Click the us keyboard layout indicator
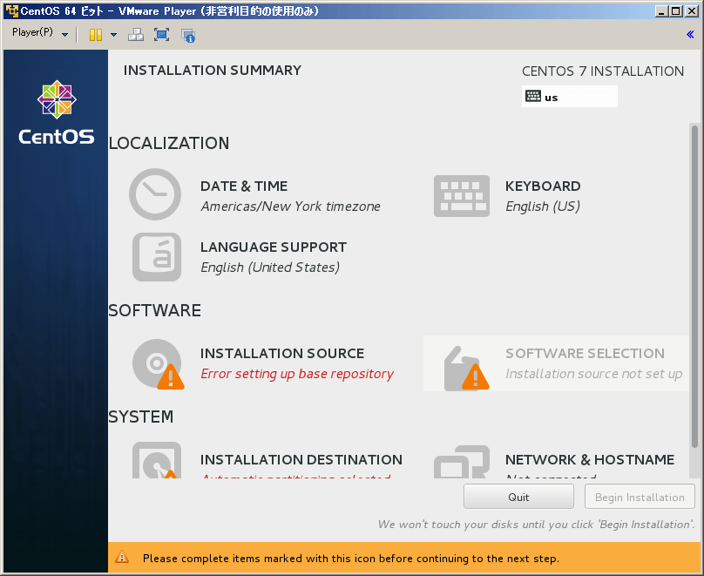The width and height of the screenshot is (704, 576). point(569,97)
